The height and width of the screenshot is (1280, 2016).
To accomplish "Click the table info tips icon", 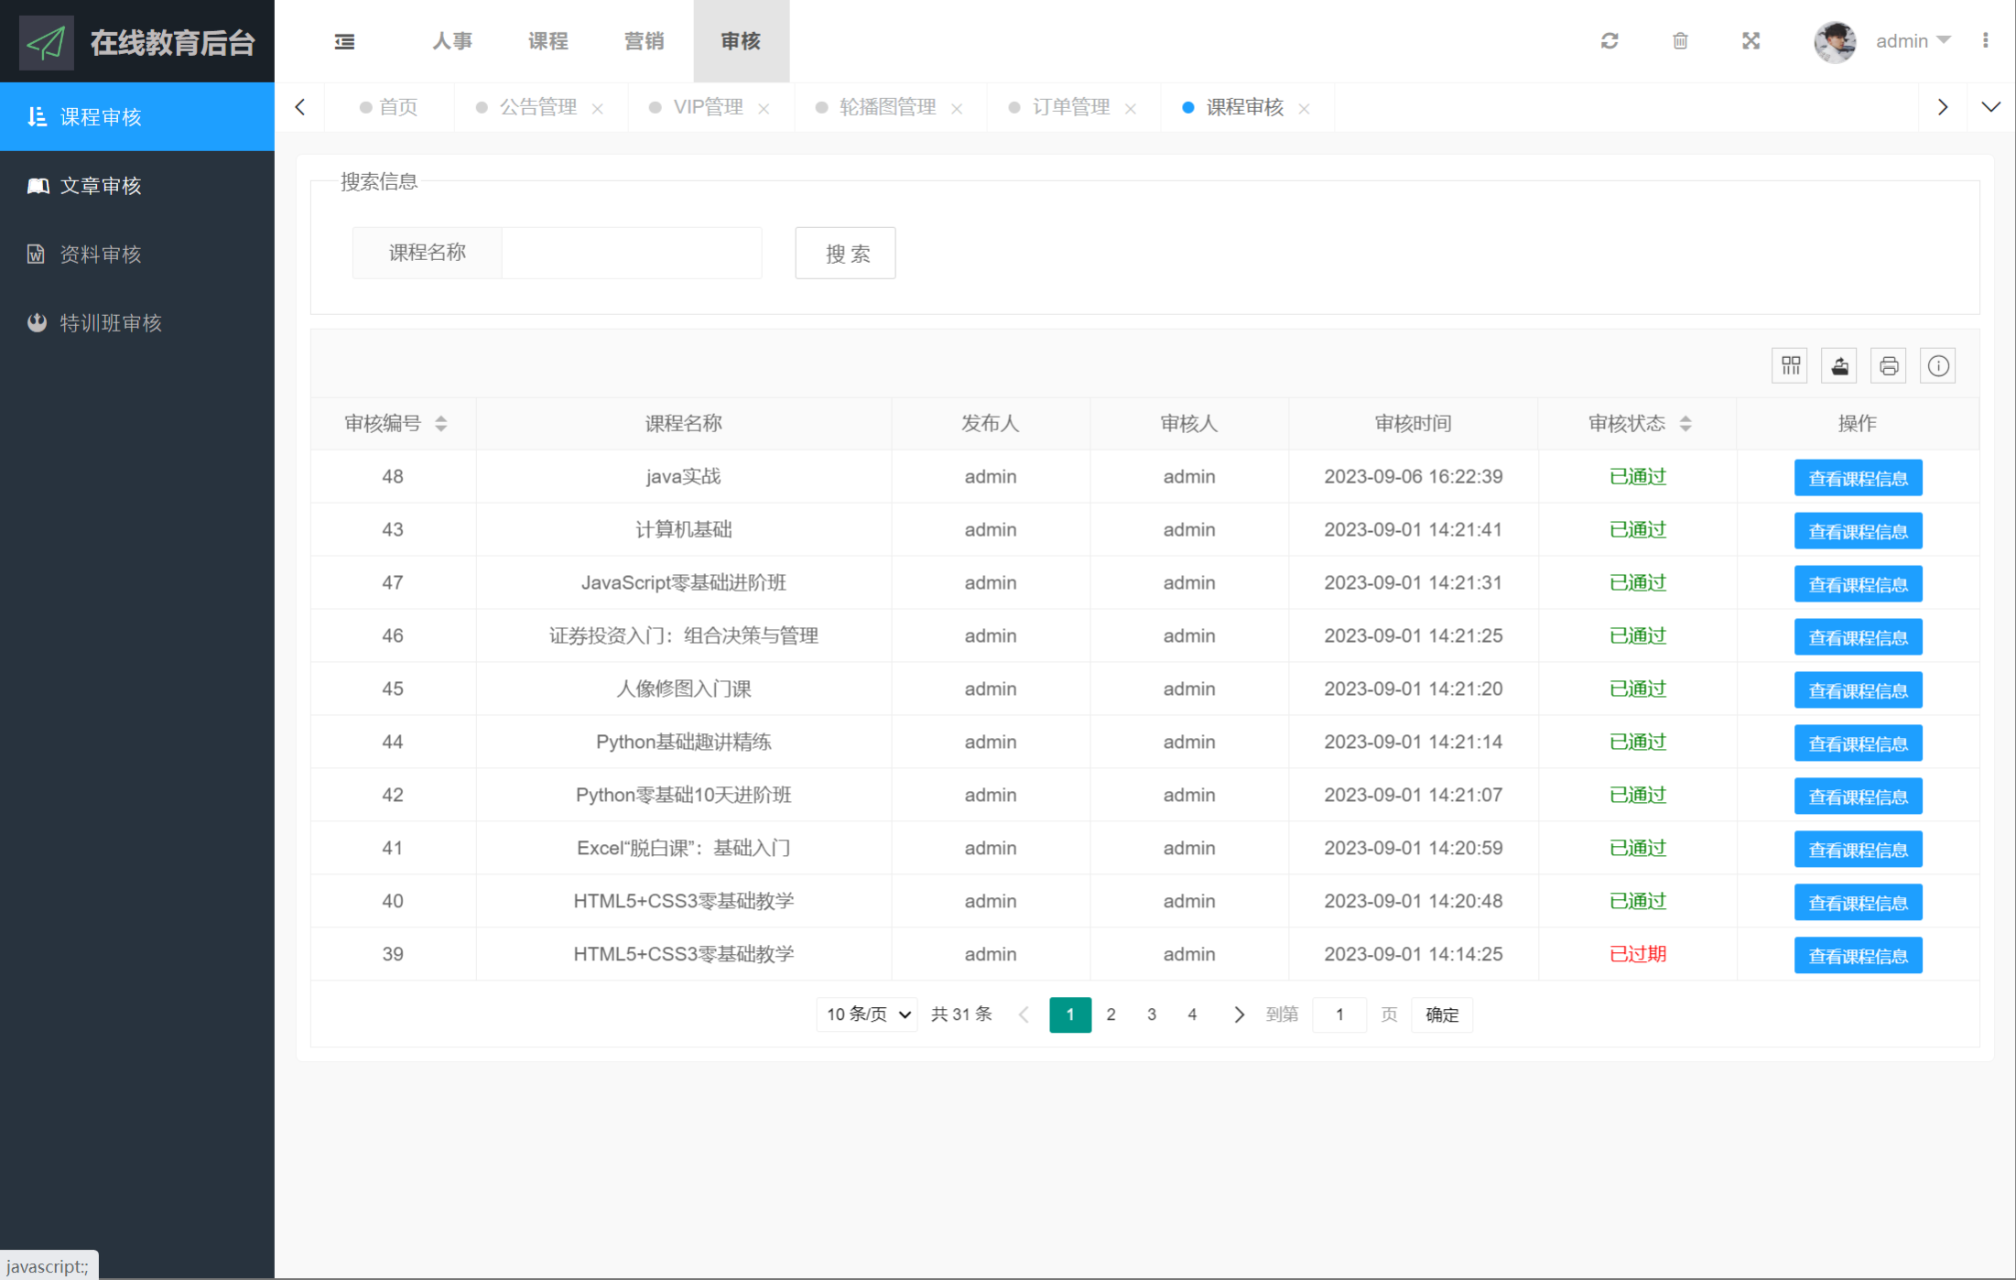I will click(1938, 366).
